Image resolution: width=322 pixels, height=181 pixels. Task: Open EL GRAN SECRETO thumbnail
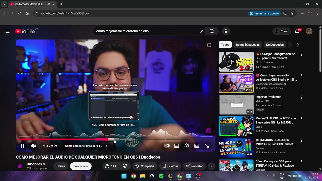click(236, 126)
